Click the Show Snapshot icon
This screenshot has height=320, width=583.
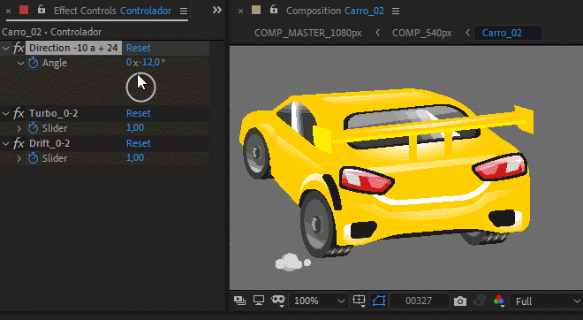(480, 301)
